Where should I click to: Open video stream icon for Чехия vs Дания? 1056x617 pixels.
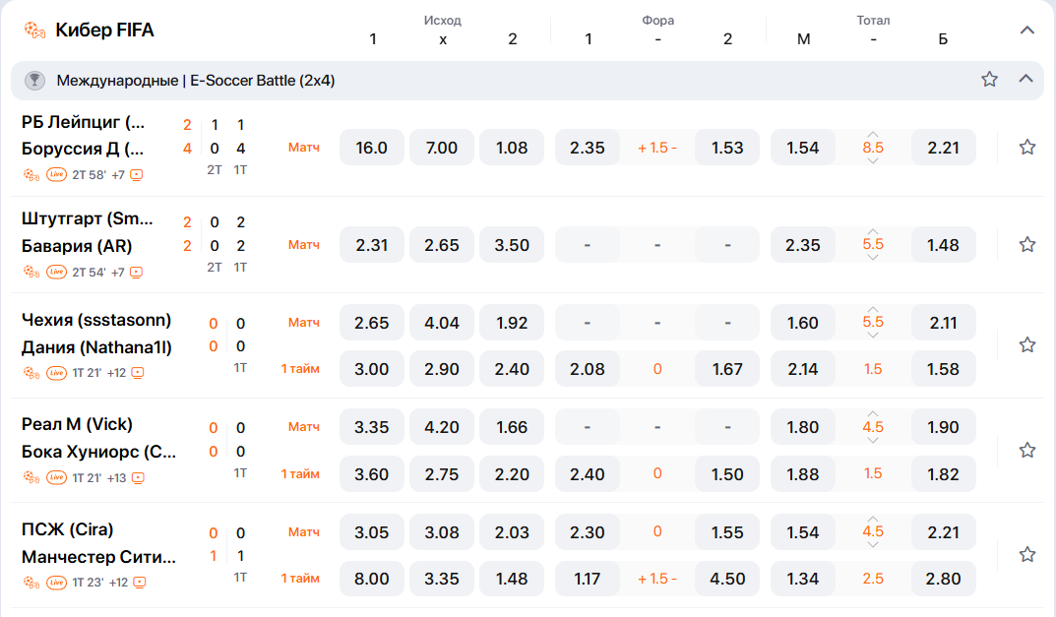pos(138,373)
